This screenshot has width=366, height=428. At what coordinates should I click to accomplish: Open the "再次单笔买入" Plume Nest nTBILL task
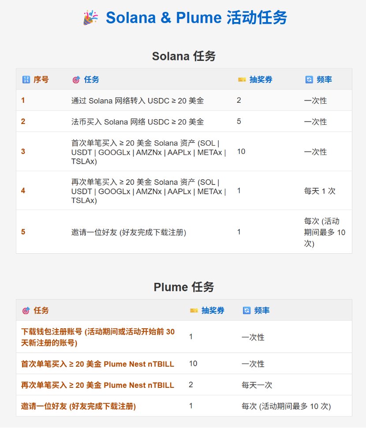click(97, 385)
